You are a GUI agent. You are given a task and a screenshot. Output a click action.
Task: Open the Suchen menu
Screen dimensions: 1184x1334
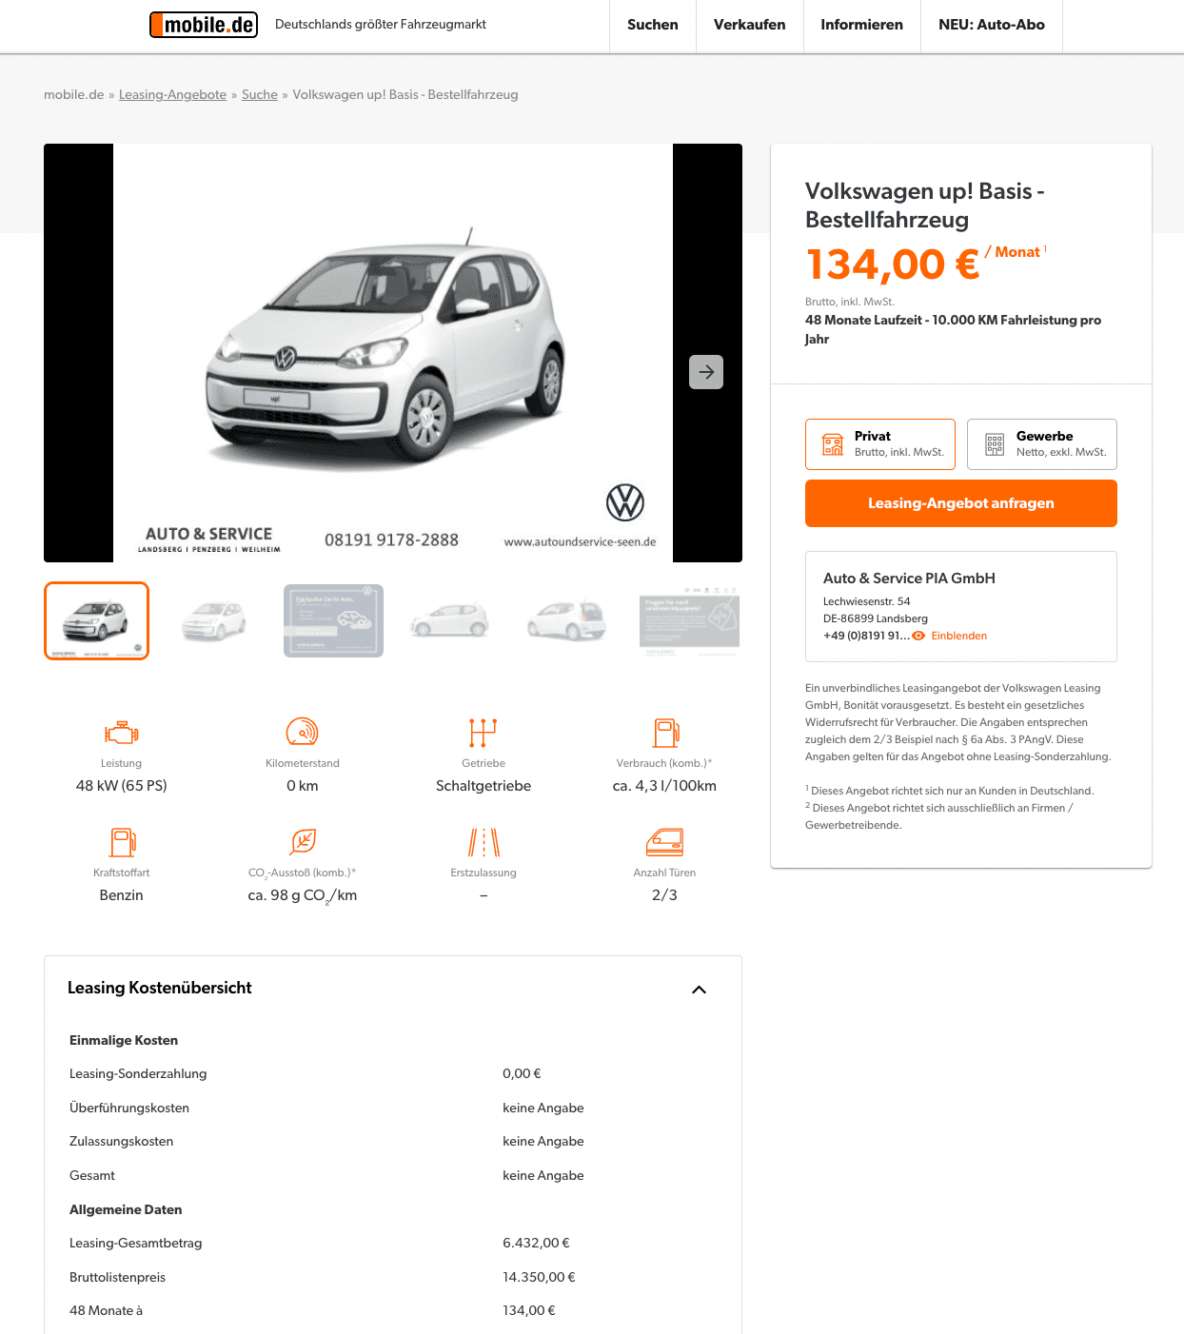[653, 25]
